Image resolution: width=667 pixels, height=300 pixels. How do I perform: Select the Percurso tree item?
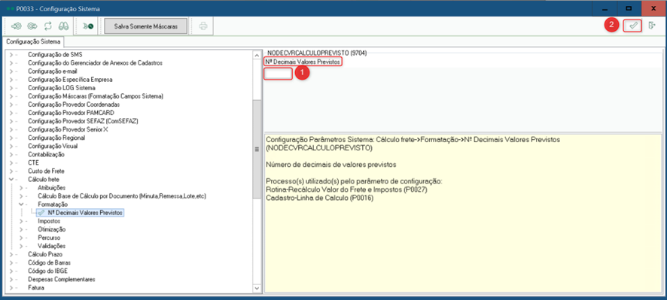(49, 238)
